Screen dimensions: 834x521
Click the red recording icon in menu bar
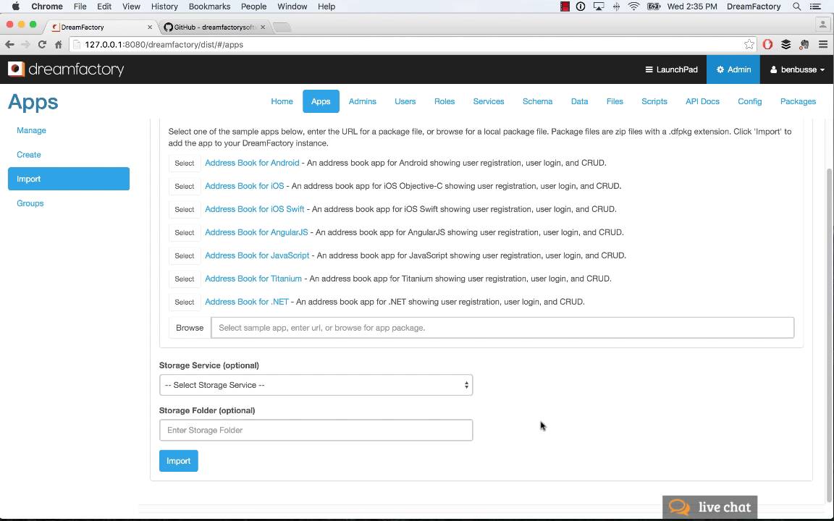pos(565,7)
